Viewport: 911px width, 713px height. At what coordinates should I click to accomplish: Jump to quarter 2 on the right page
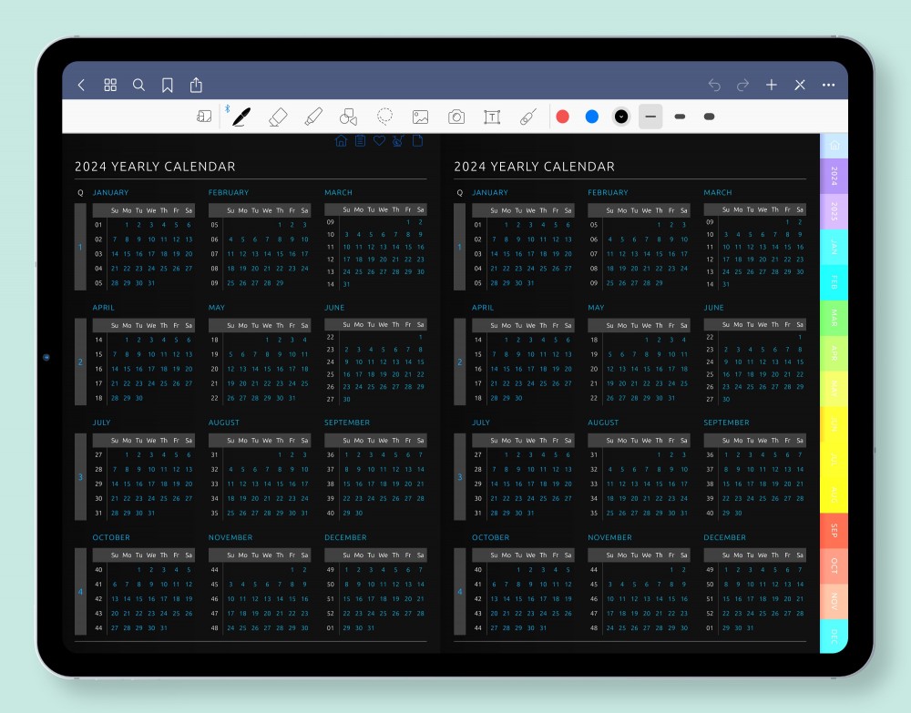pos(459,362)
